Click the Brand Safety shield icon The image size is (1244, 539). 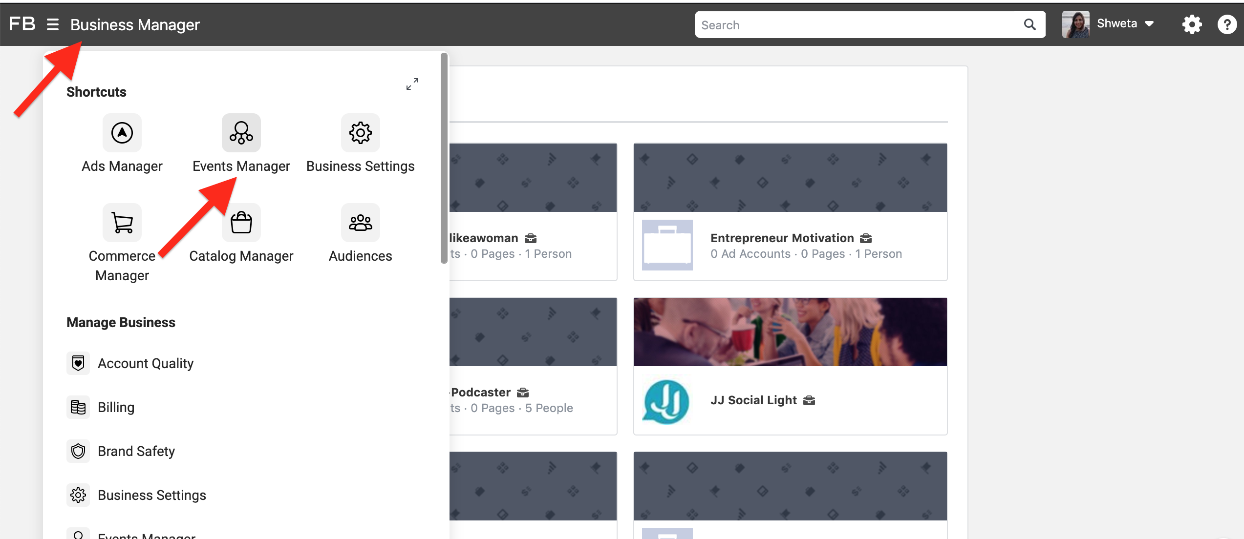78,451
